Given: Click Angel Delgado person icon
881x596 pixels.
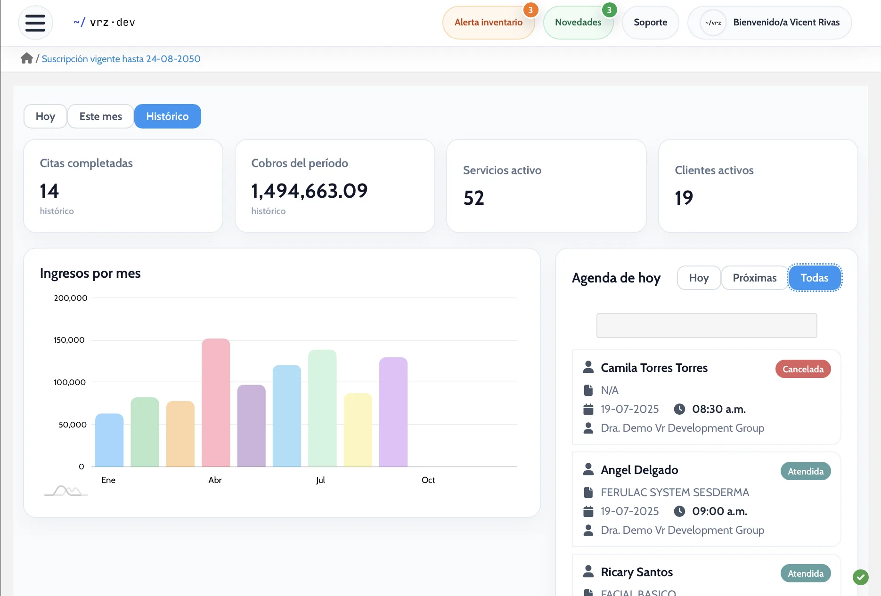Looking at the screenshot, I should [588, 469].
